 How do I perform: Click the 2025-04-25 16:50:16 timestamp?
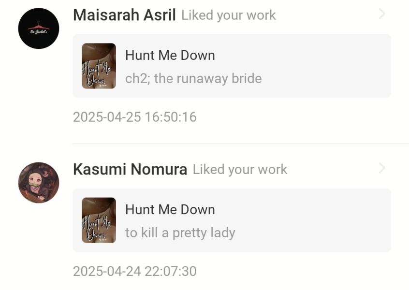[134, 117]
